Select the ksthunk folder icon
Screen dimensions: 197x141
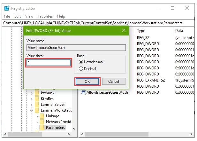coord(37,93)
